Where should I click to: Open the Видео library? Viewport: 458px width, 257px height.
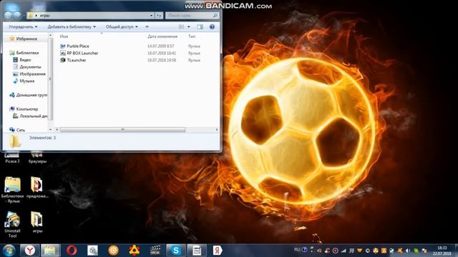coord(22,60)
